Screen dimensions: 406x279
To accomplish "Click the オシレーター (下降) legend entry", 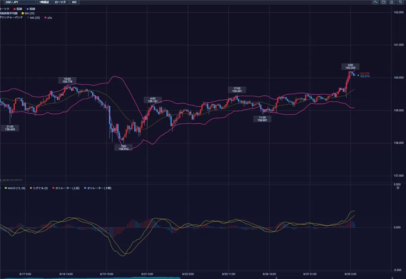I will coord(98,188).
